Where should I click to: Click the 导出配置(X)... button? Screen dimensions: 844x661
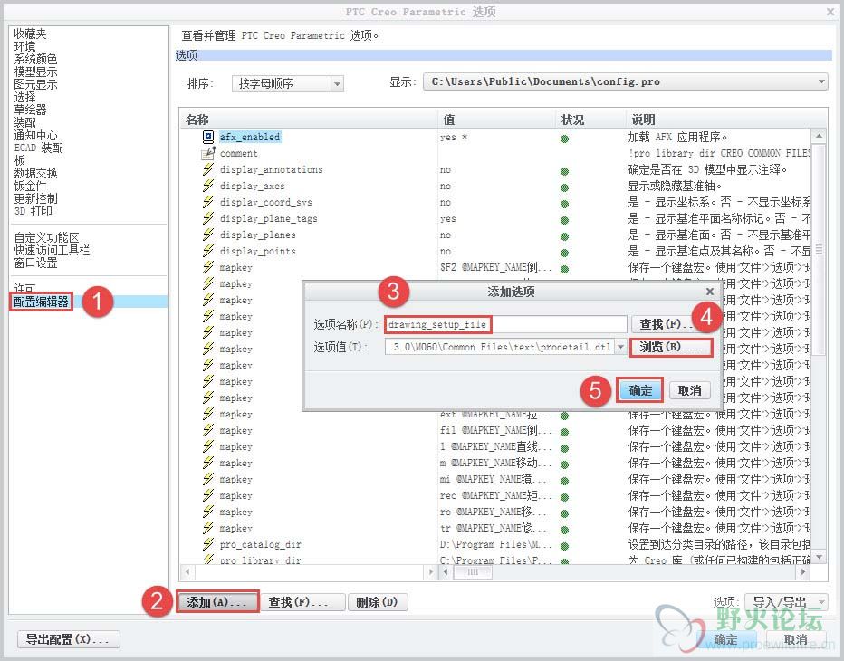68,639
